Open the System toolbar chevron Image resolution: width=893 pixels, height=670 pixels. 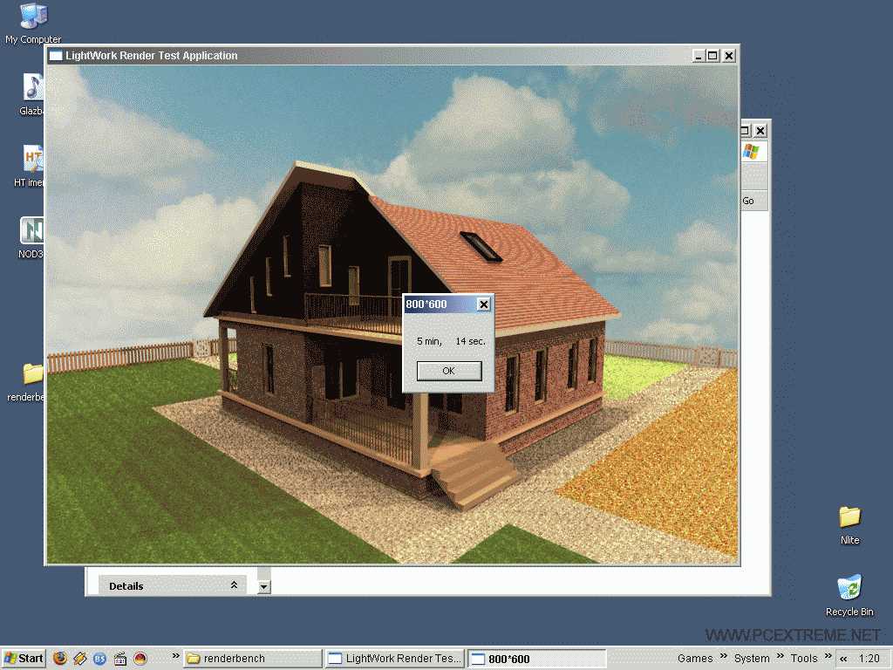coord(781,656)
